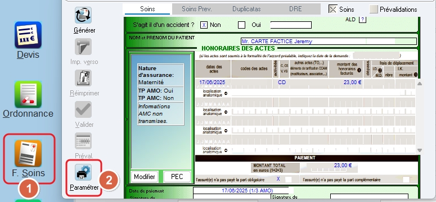436x202 pixels.
Task: Click the Valider checkmark icon
Action: pos(83,109)
